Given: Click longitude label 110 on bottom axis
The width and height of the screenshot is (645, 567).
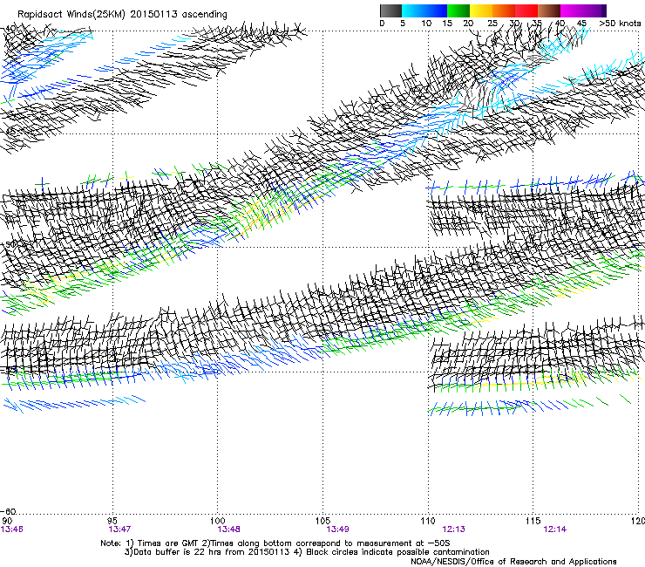Looking at the screenshot, I should [428, 521].
